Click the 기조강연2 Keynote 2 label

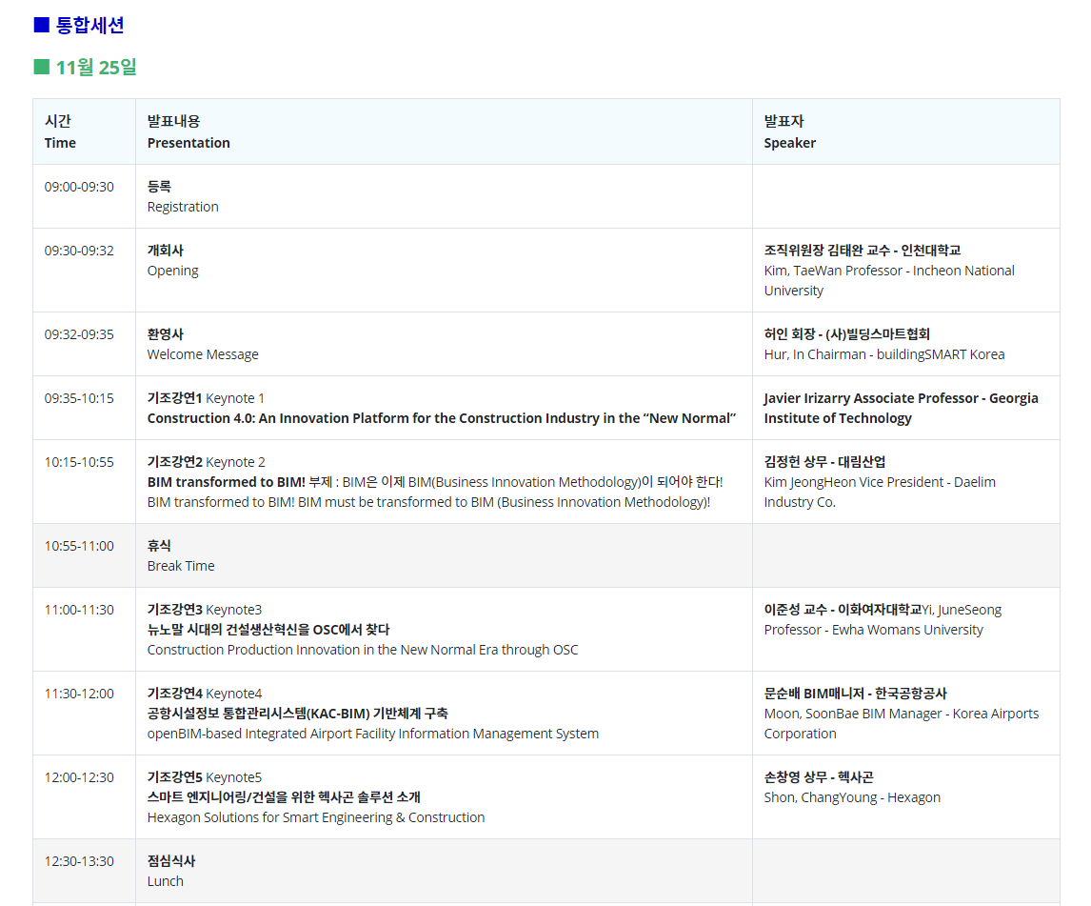(x=206, y=462)
